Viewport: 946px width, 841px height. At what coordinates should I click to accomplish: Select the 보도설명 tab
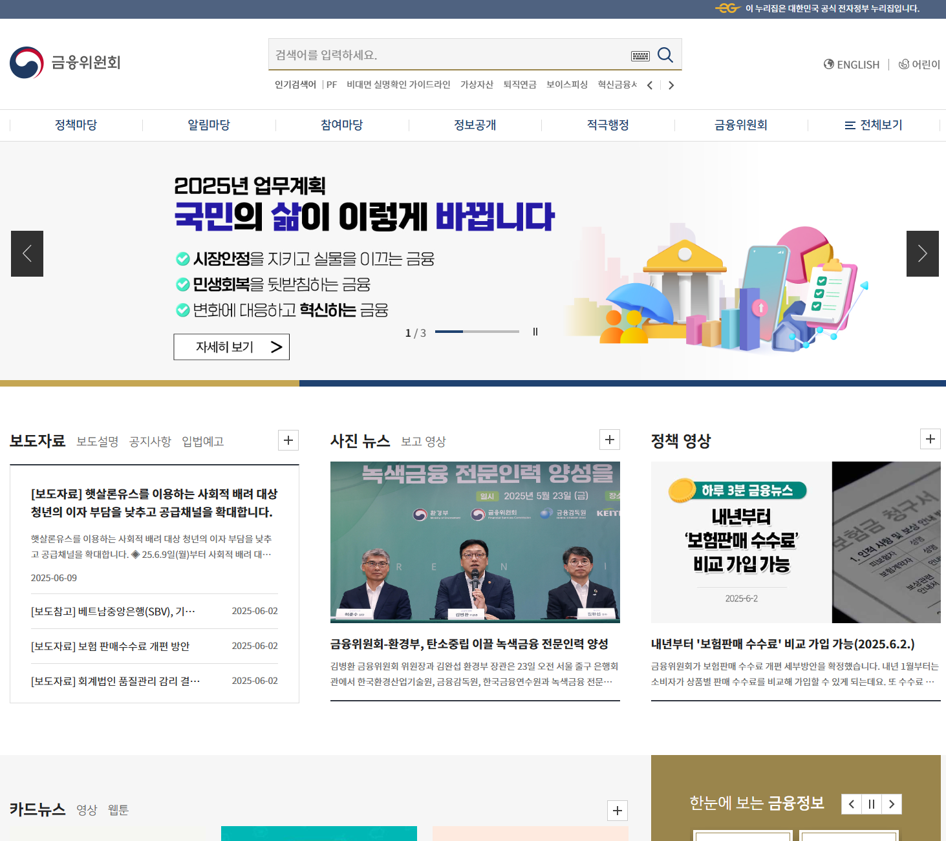pos(97,442)
